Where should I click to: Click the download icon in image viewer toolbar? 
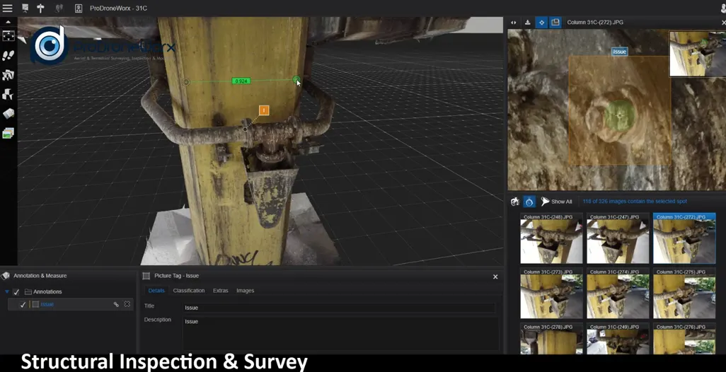tap(527, 23)
